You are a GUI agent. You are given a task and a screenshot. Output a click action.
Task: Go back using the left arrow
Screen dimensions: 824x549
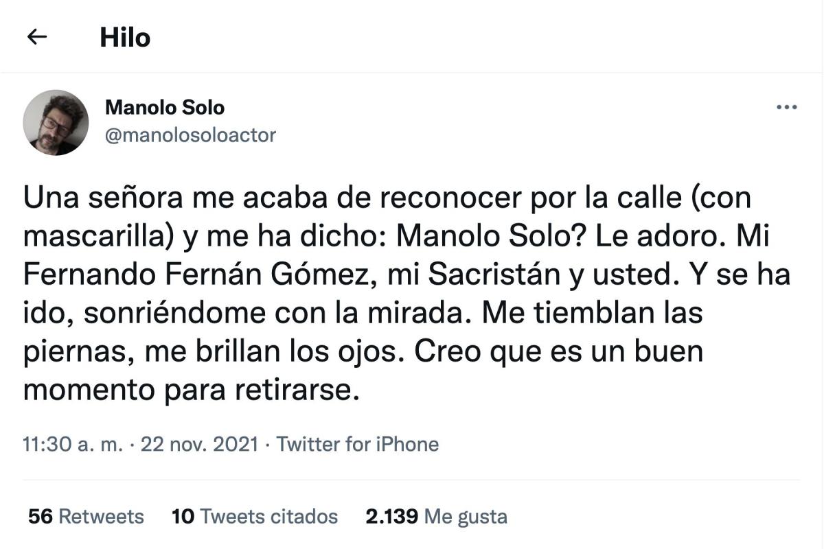click(36, 37)
